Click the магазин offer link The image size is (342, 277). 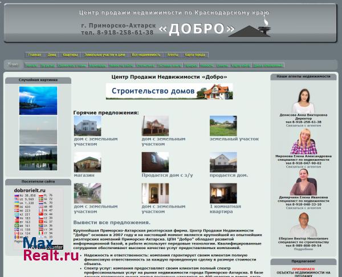click(x=84, y=175)
